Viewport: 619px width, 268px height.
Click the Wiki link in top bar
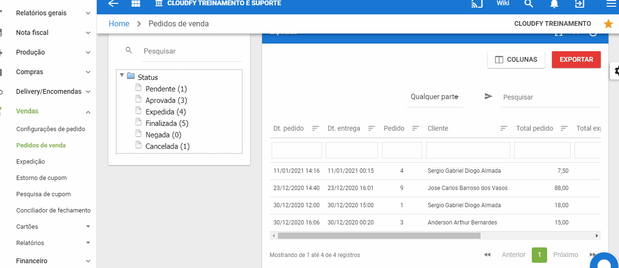(503, 3)
